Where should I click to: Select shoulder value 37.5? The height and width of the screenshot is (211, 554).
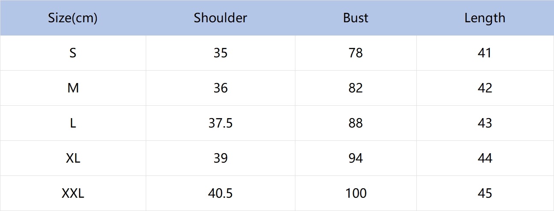[x=221, y=123]
